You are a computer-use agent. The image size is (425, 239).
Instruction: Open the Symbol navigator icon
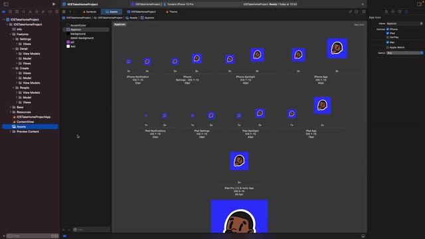(x=17, y=12)
